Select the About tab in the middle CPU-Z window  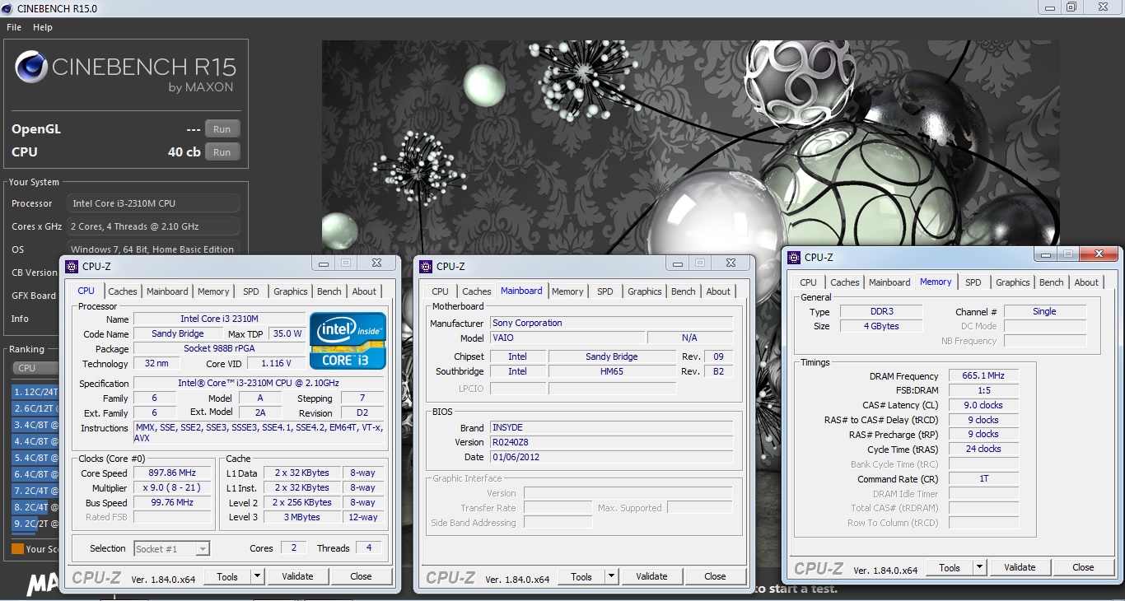coord(718,291)
